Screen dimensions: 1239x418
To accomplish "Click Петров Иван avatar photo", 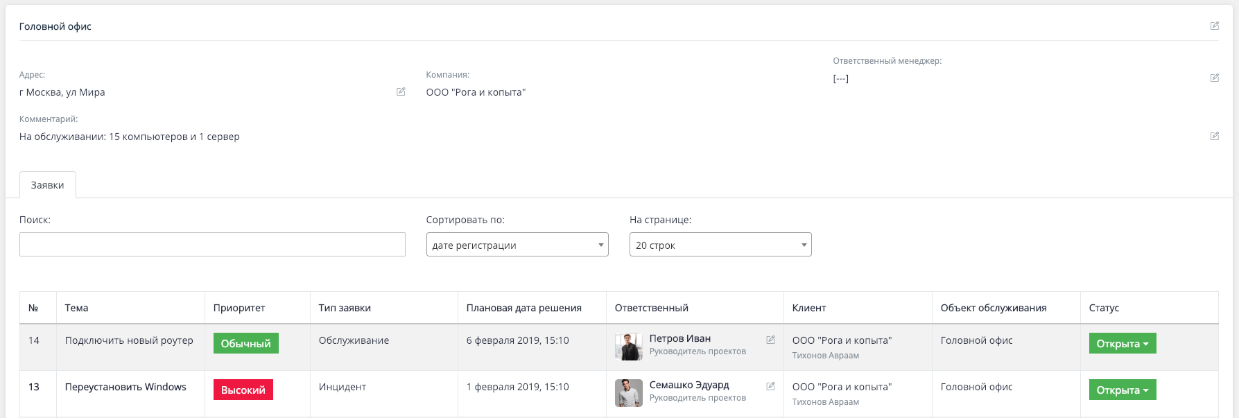I will [628, 347].
